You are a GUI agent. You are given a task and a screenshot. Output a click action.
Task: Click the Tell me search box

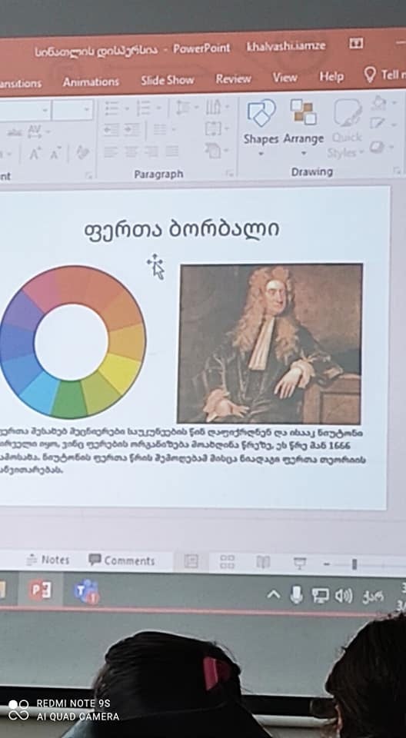pyautogui.click(x=384, y=75)
